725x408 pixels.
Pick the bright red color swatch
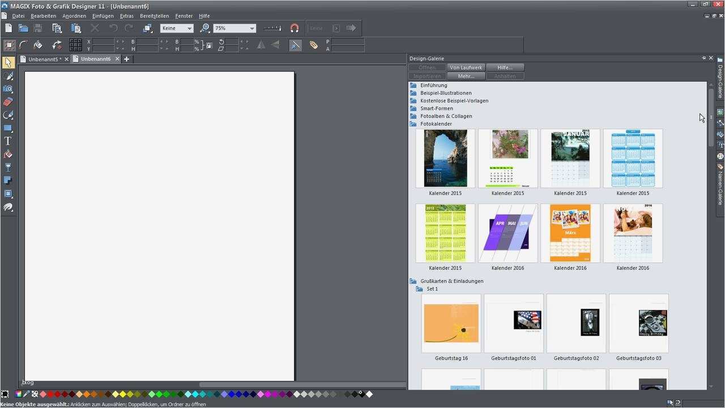click(x=51, y=394)
